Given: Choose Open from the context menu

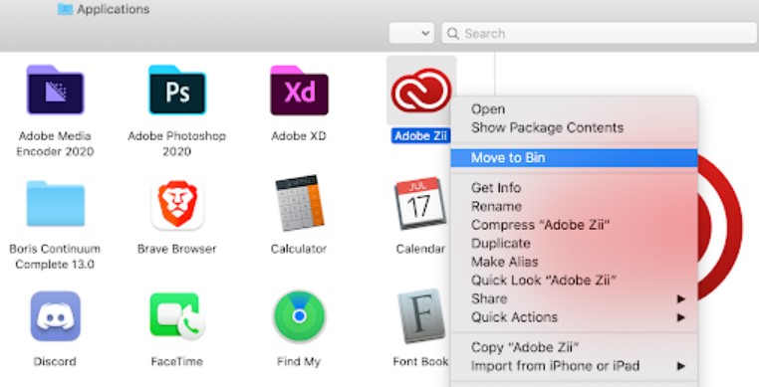Looking at the screenshot, I should click(574, 109).
